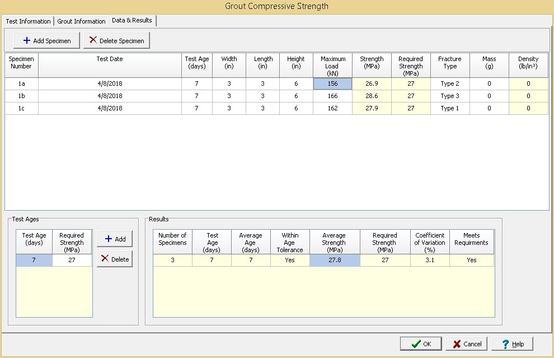Select the Required Strength cell in Test Ages

click(x=72, y=260)
